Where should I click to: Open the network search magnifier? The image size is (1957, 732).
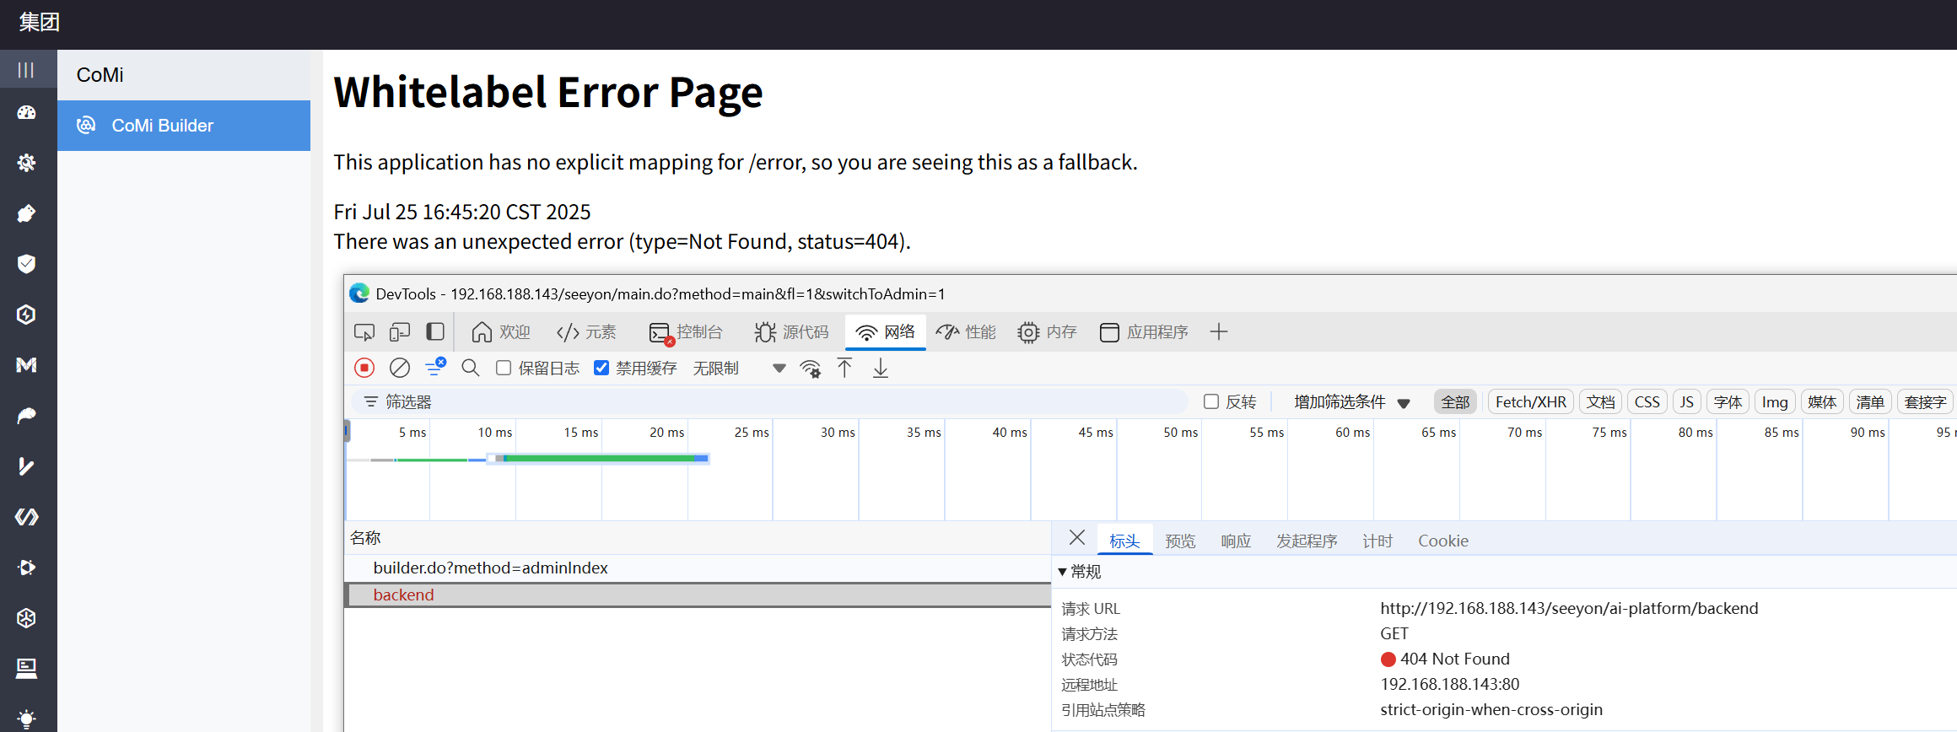471,368
